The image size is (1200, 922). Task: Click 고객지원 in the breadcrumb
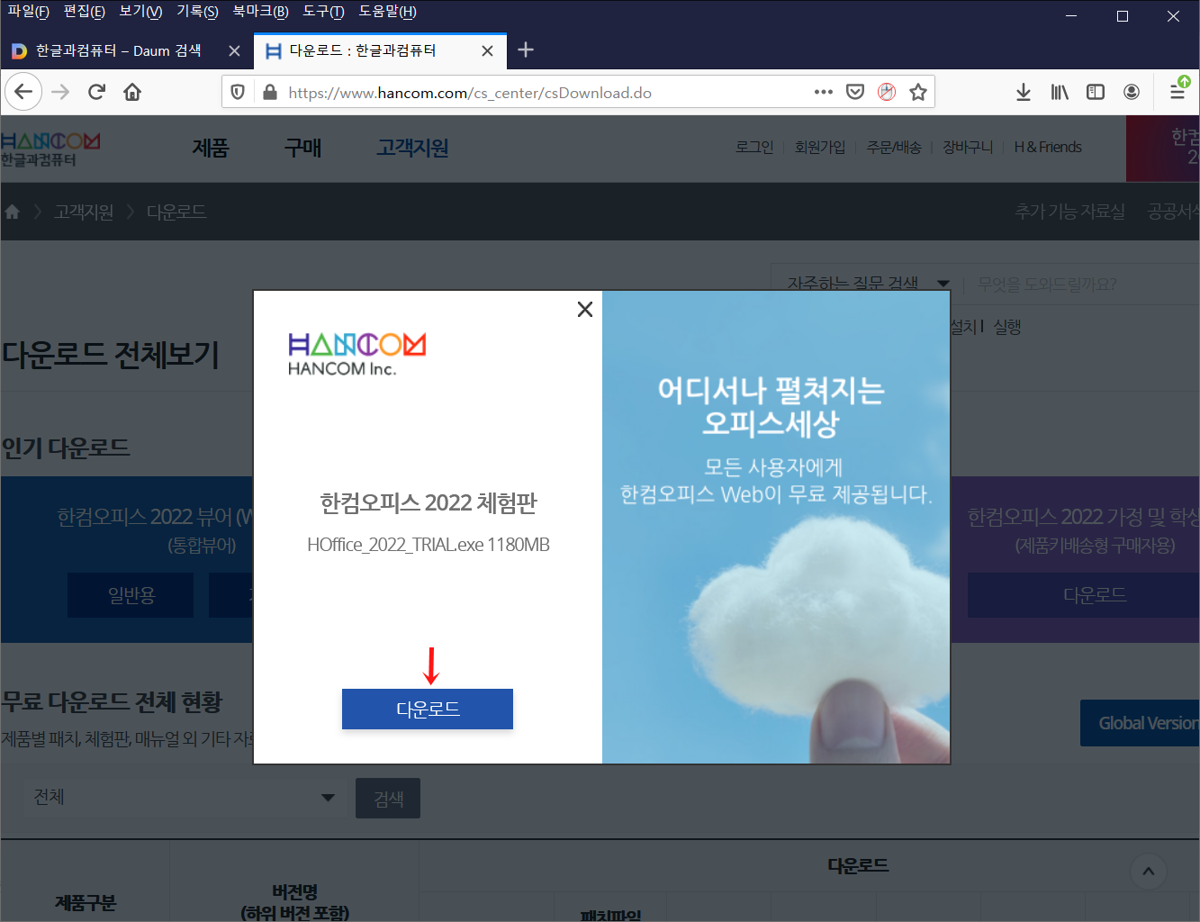(x=84, y=212)
